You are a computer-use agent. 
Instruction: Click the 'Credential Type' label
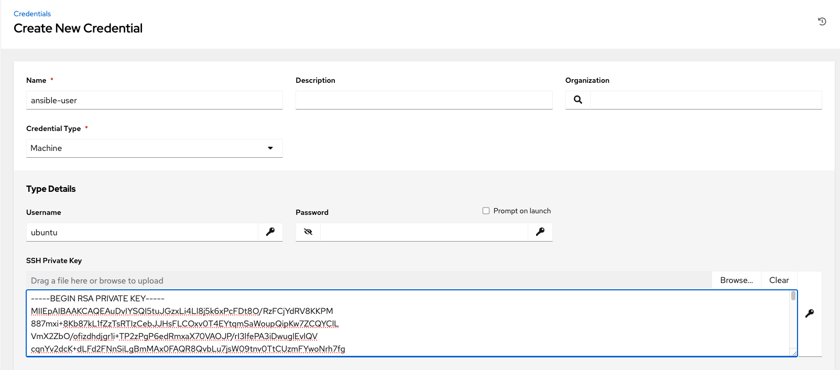53,128
